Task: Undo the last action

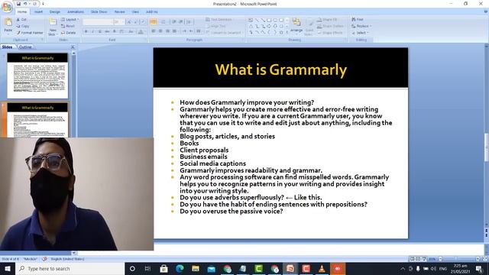Action: pyautogui.click(x=25, y=4)
